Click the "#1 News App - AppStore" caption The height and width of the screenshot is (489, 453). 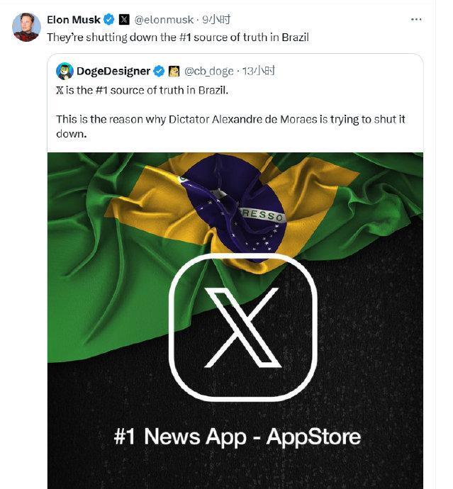click(x=237, y=436)
